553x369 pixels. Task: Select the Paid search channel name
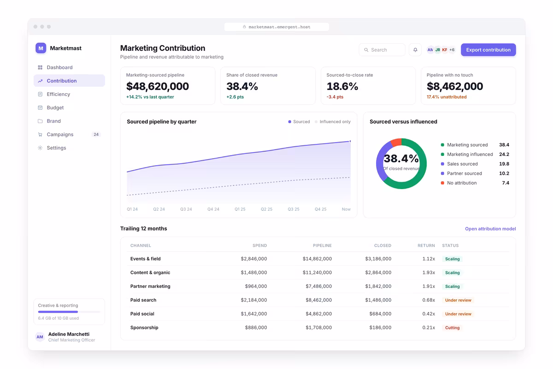point(143,300)
